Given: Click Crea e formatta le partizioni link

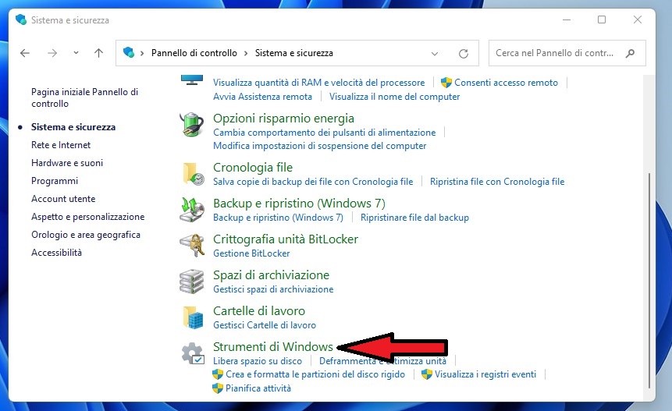Looking at the screenshot, I should [315, 374].
